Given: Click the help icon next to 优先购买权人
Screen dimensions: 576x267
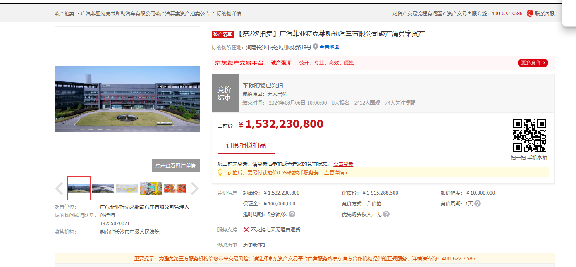Looking at the screenshot, I should [386, 215].
